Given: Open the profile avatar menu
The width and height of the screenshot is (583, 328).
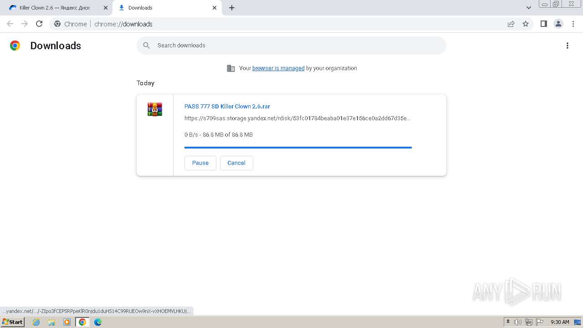Looking at the screenshot, I should 558,24.
